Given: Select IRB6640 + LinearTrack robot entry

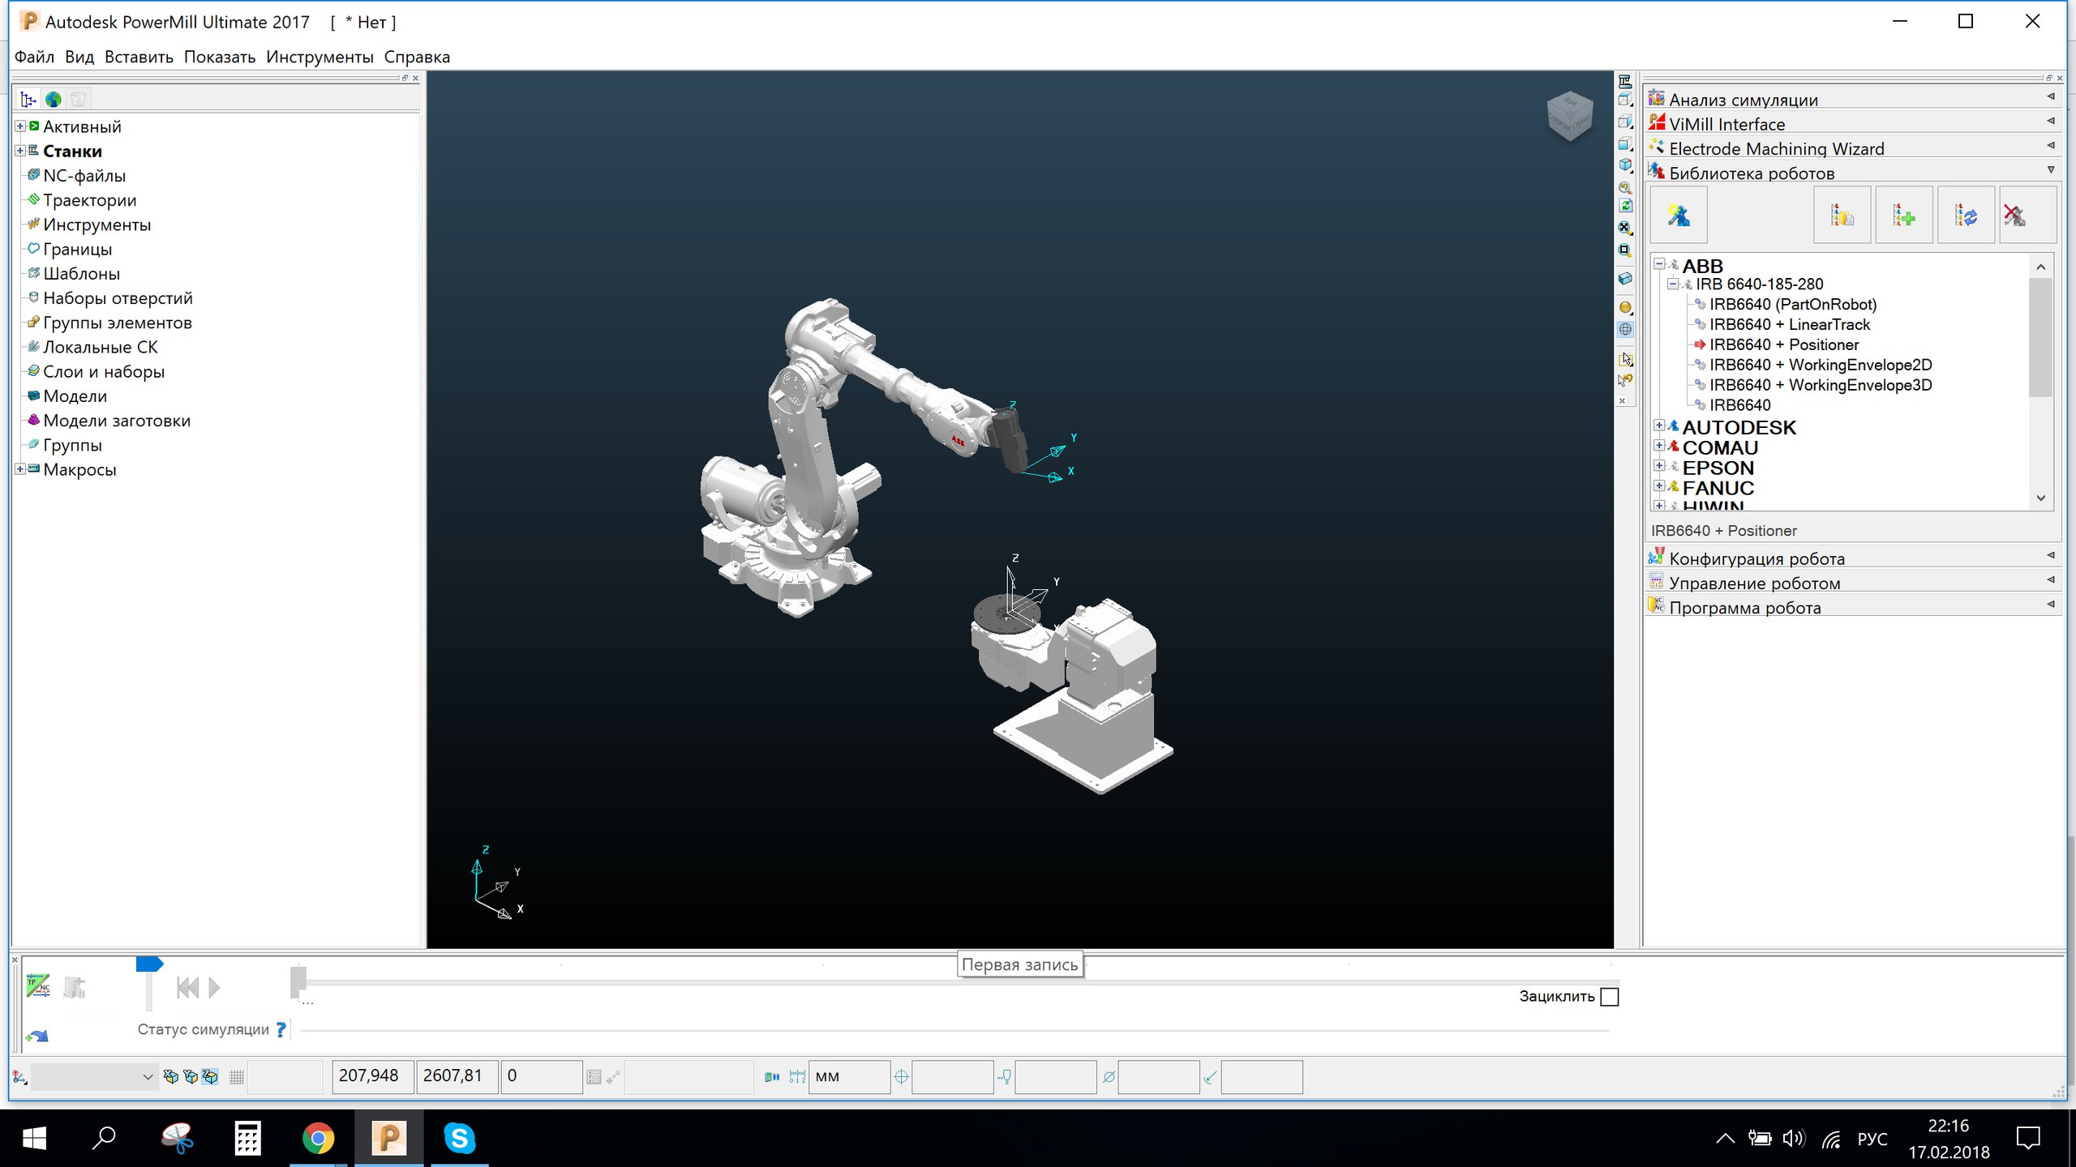Looking at the screenshot, I should [x=1789, y=324].
